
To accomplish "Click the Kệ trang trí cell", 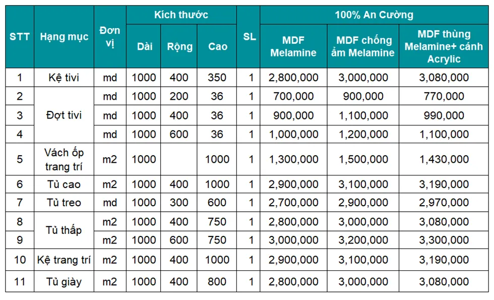I will click(x=64, y=260).
